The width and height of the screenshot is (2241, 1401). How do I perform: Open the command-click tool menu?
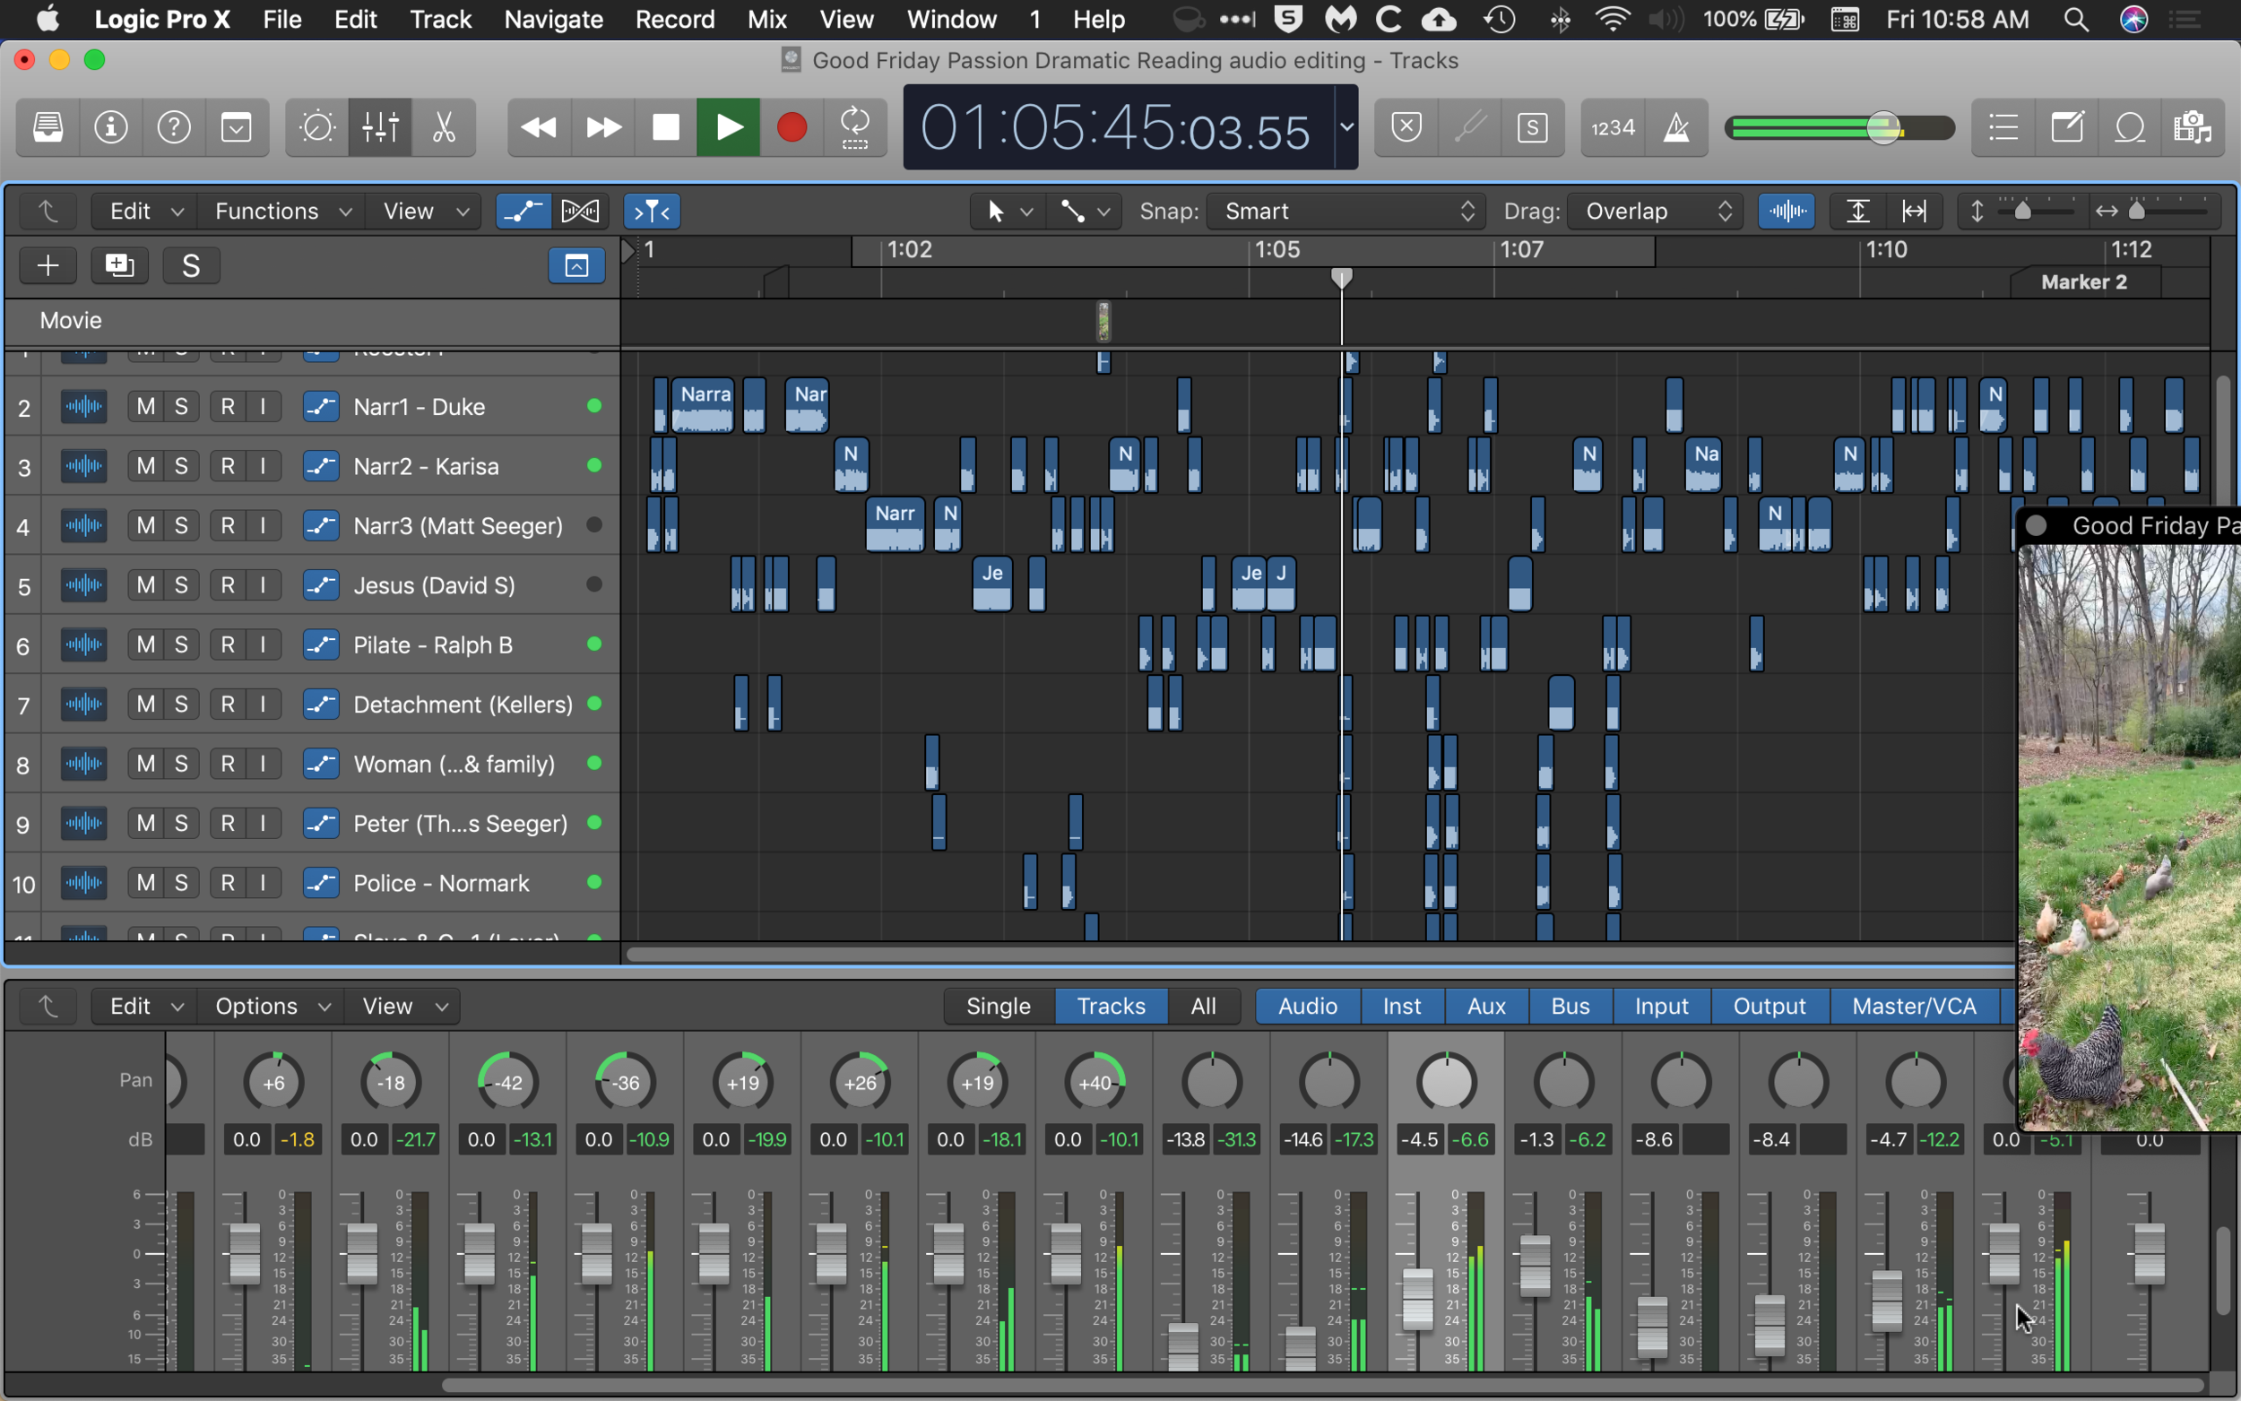click(x=1085, y=212)
